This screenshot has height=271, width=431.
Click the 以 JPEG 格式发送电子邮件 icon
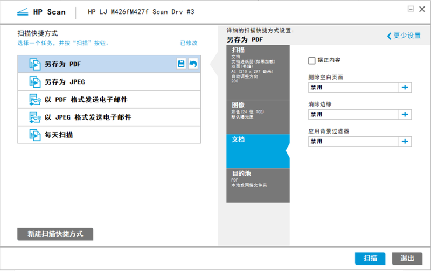click(x=34, y=117)
